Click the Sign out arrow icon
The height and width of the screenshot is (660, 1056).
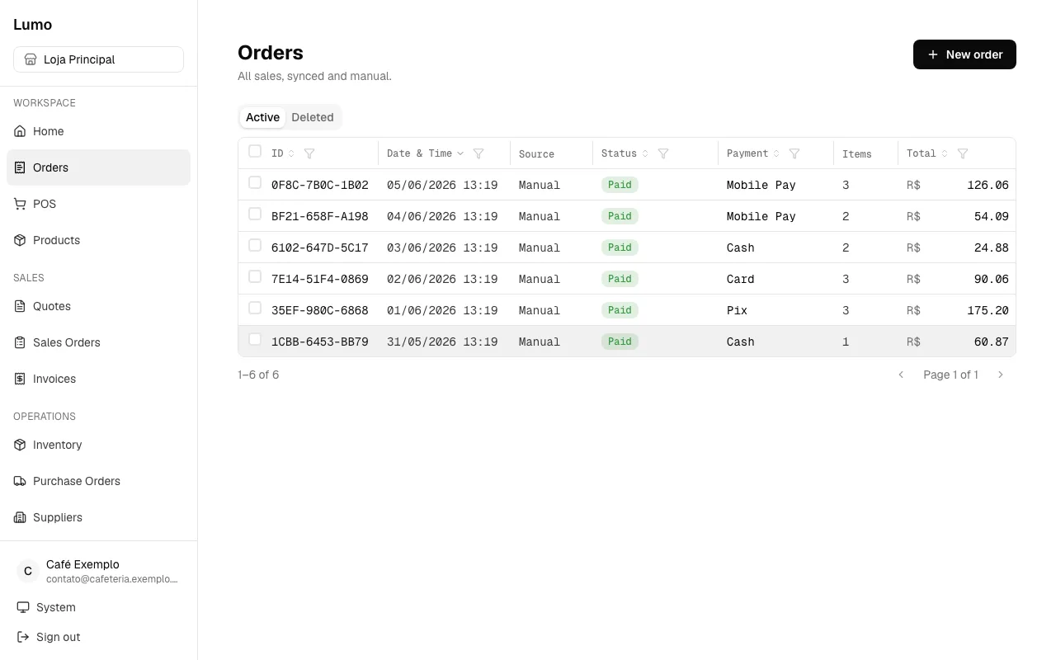click(x=23, y=637)
